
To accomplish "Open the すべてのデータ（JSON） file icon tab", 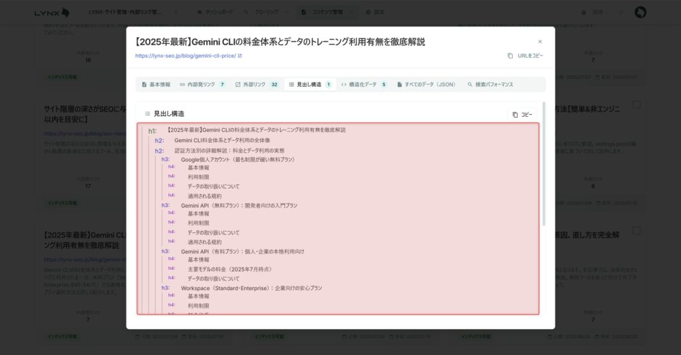I will (x=426, y=85).
